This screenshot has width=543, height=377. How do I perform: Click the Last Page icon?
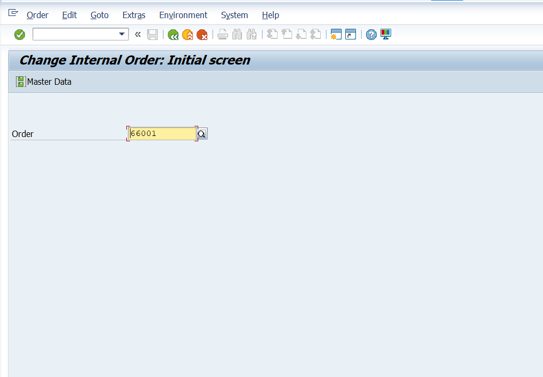tap(315, 34)
